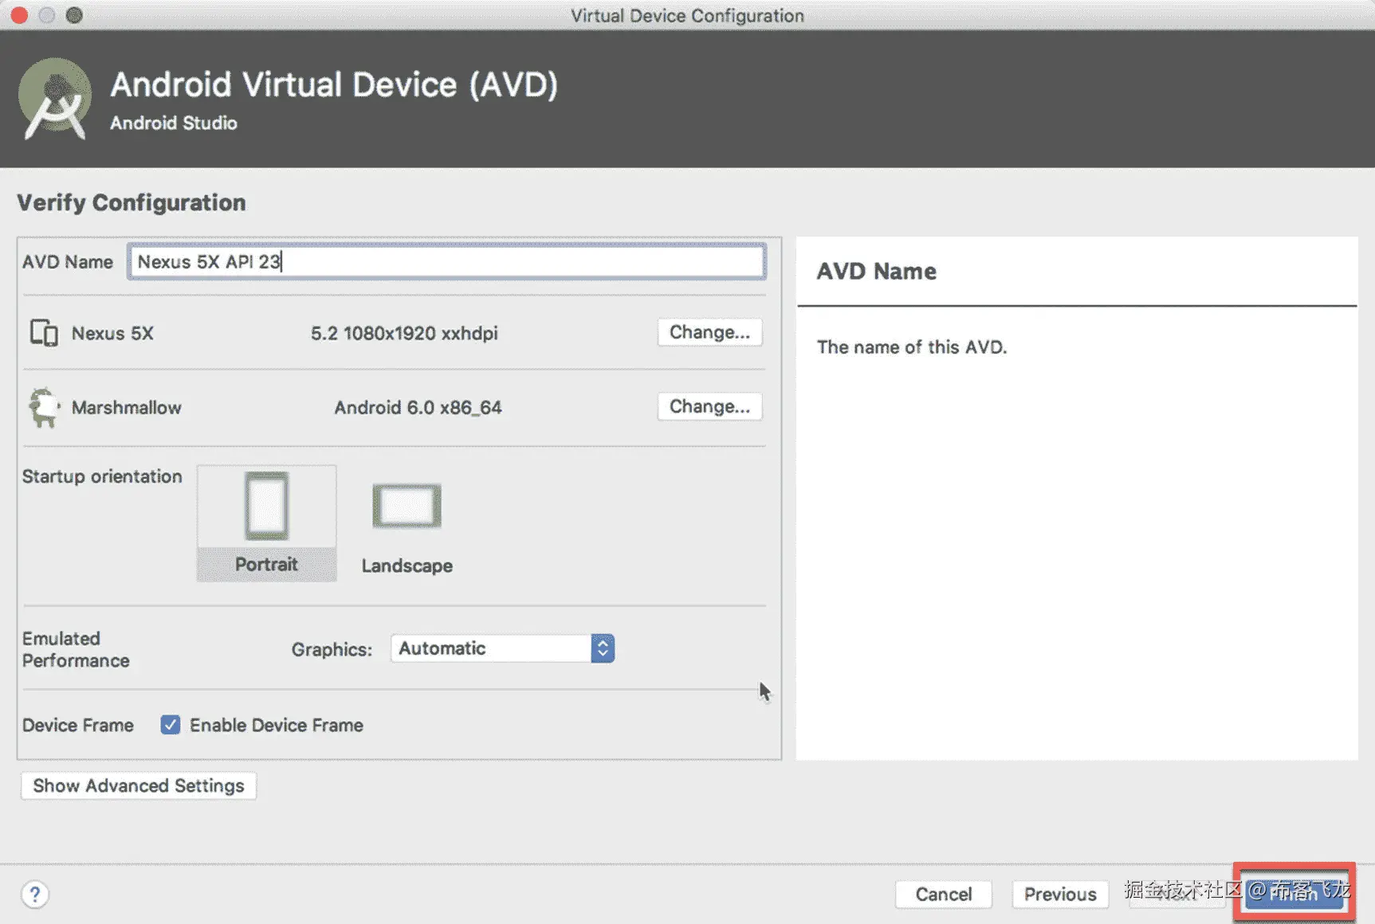1375x924 pixels.
Task: Focus the AVD Name input field
Action: pos(446,261)
